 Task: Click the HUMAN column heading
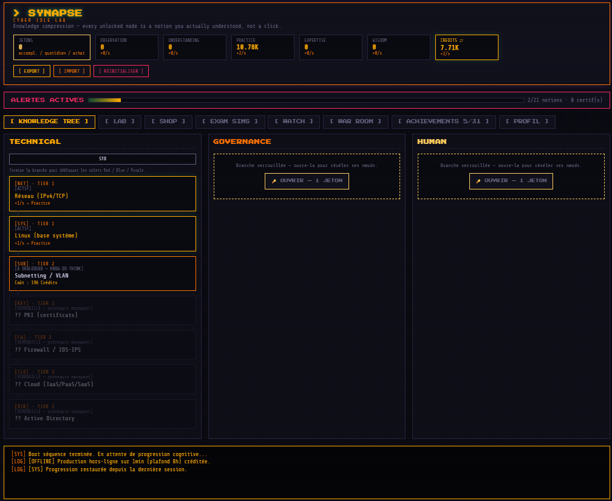coord(432,141)
